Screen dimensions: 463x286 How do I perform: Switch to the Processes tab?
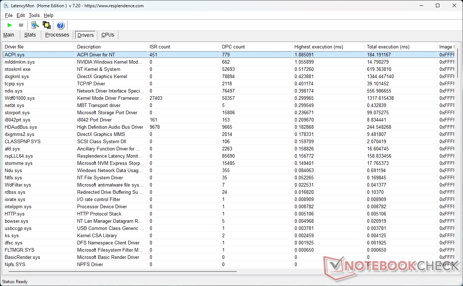(x=57, y=35)
